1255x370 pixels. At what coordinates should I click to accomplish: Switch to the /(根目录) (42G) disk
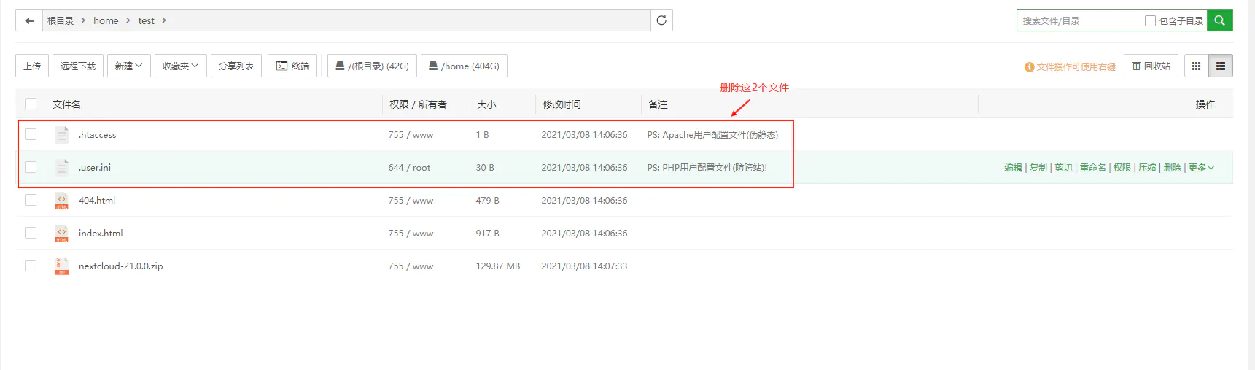pyautogui.click(x=373, y=66)
